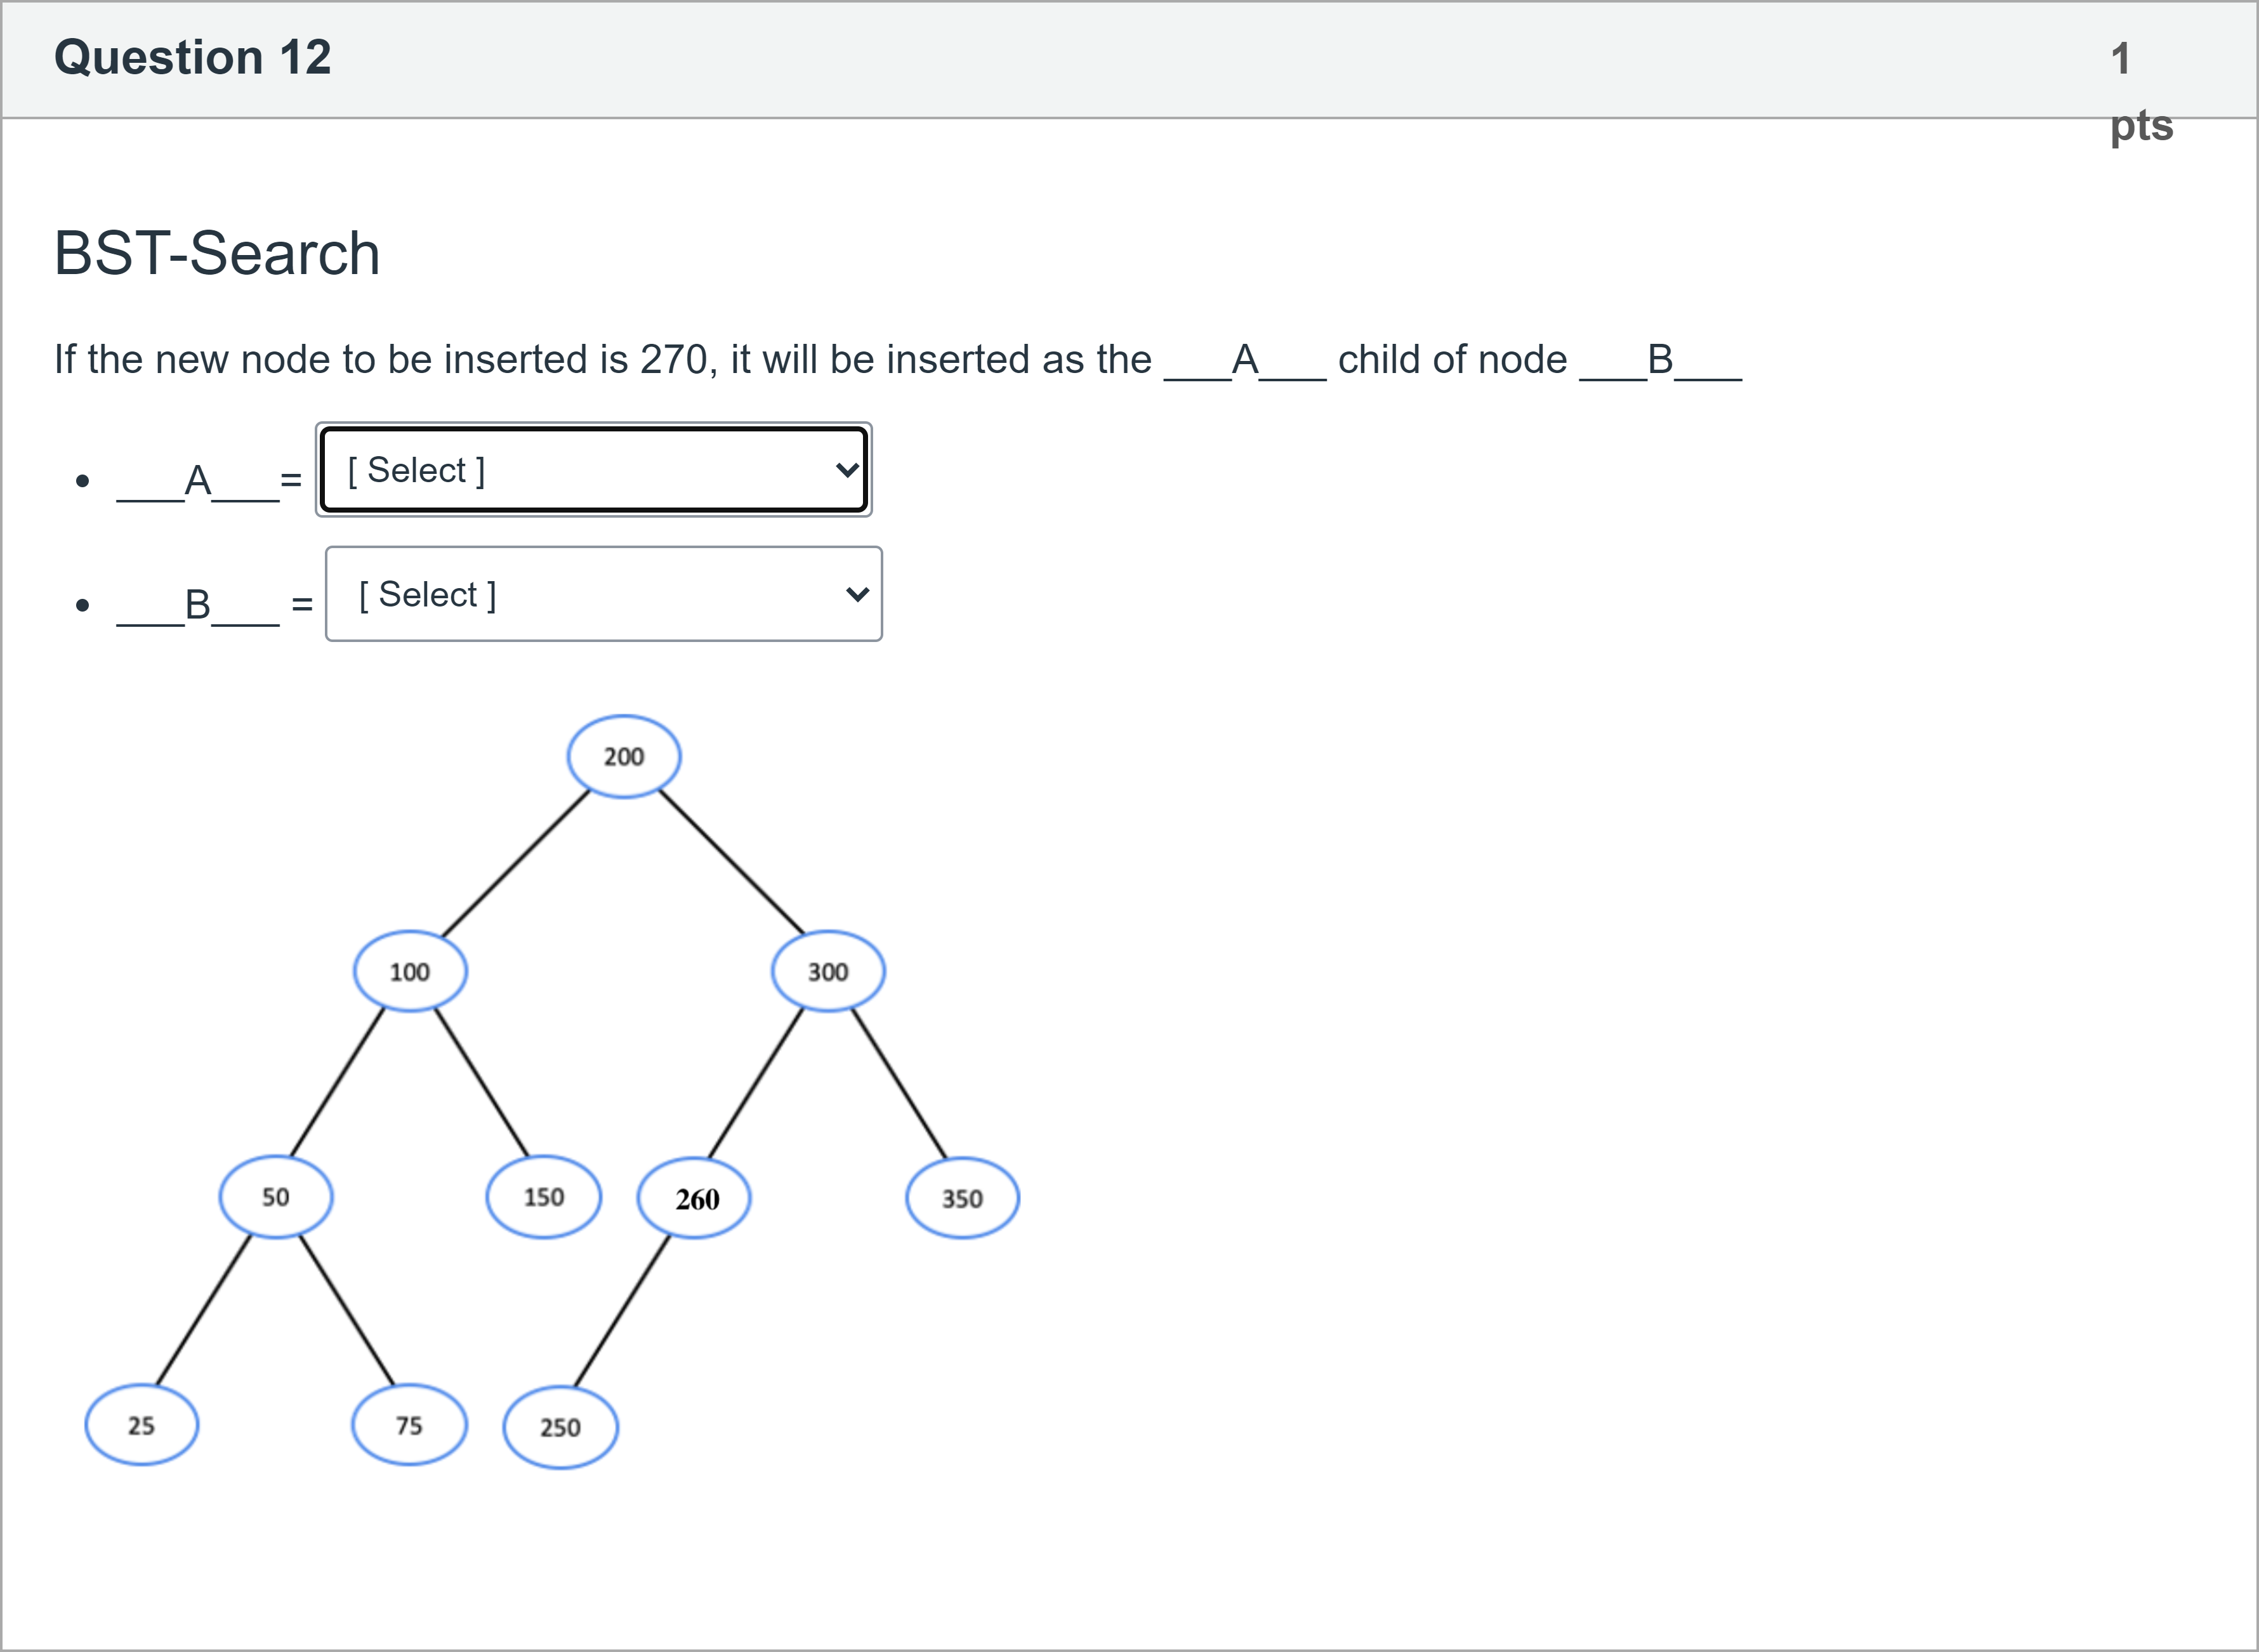This screenshot has height=1652, width=2259.
Task: Click tree node 300
Action: pyautogui.click(x=828, y=971)
